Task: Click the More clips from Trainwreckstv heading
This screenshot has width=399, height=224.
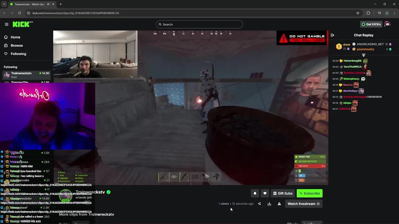Action: (87, 214)
